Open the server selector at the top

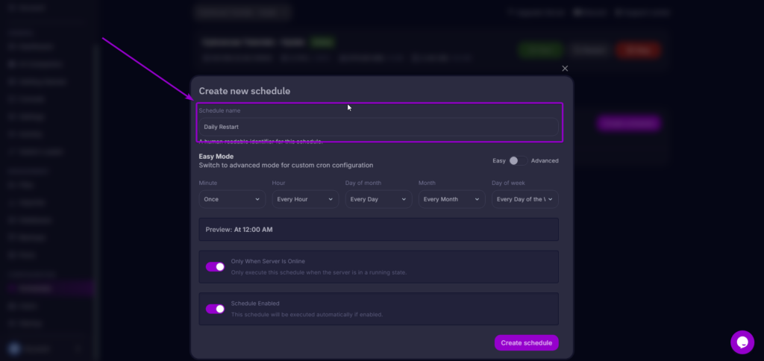242,12
